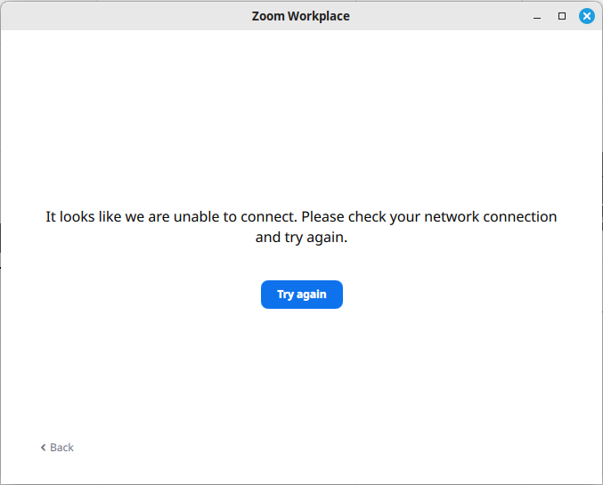Screen dimensions: 603x485
Task: Minimize the Zoom Workplace window
Action: [537, 17]
